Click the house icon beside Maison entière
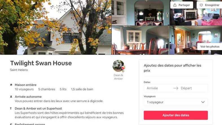 point(11,85)
